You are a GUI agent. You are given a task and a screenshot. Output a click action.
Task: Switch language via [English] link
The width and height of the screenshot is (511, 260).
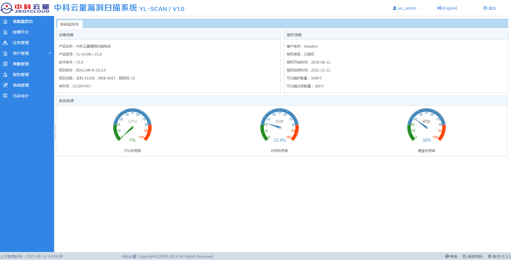coord(450,8)
